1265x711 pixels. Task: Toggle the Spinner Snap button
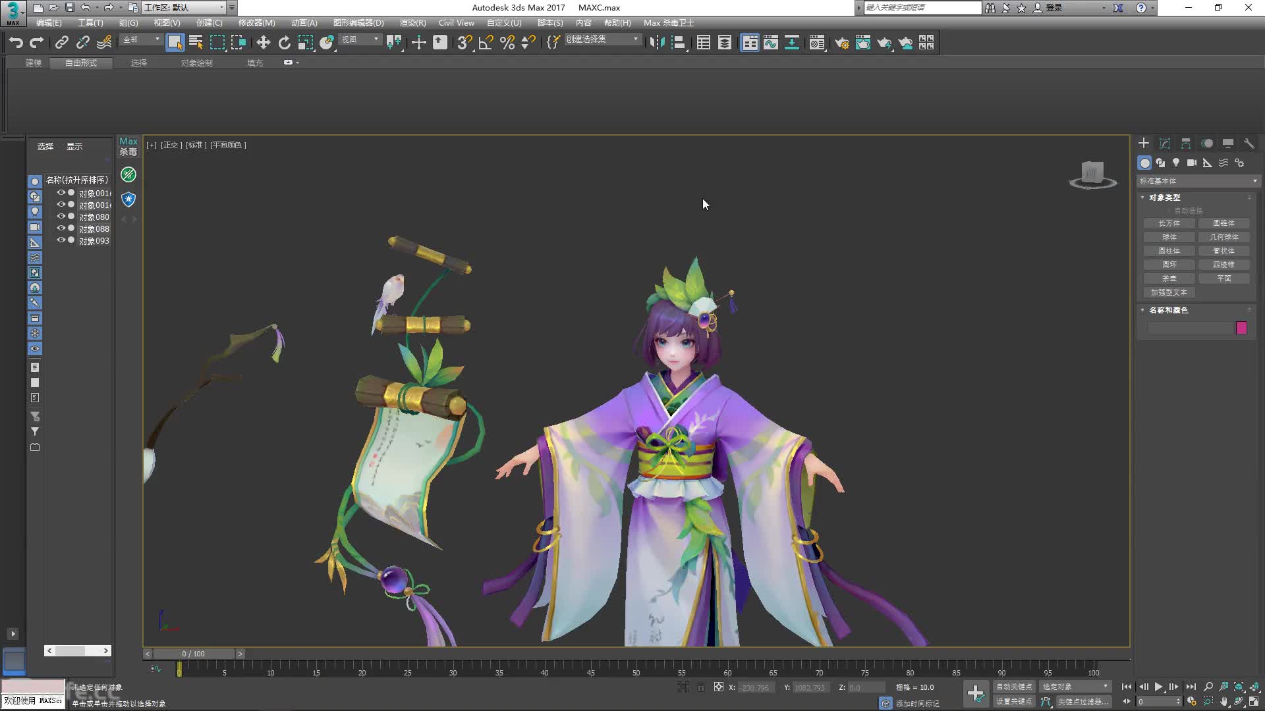tap(528, 43)
